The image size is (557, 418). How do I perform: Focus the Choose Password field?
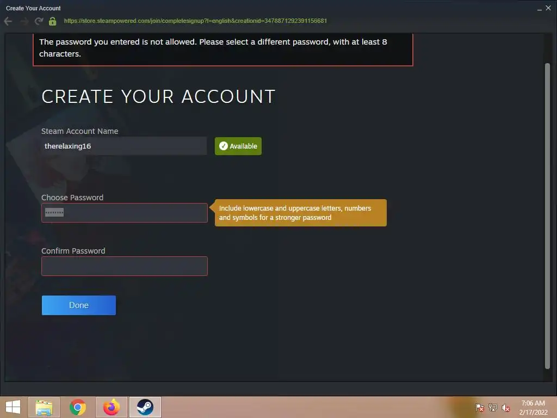pos(125,213)
